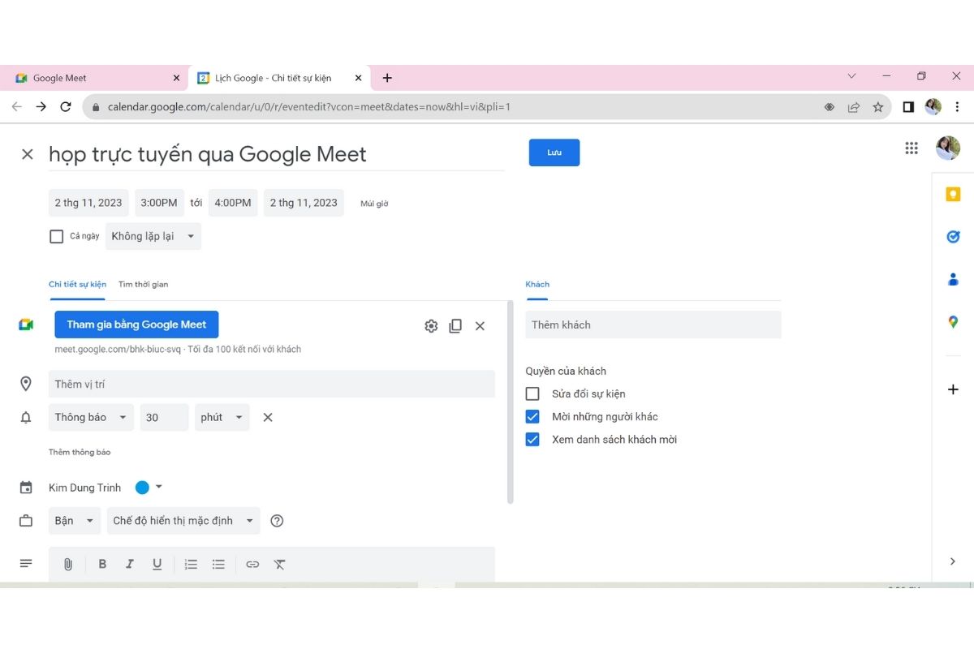Insert link in description
The image size is (974, 649).
click(252, 564)
